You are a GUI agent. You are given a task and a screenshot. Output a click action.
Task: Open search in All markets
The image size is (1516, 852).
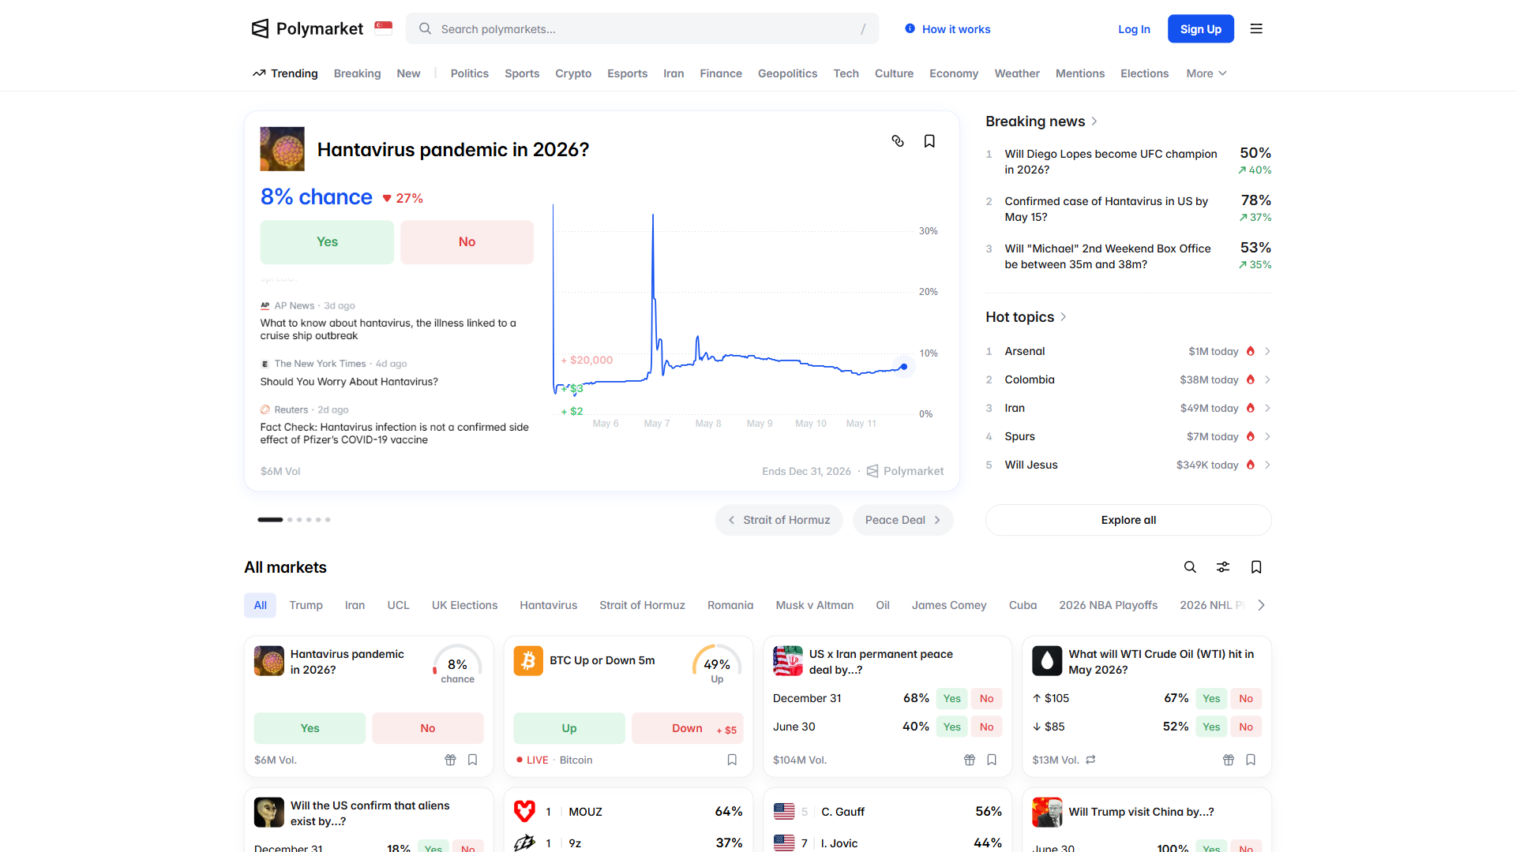pos(1190,567)
